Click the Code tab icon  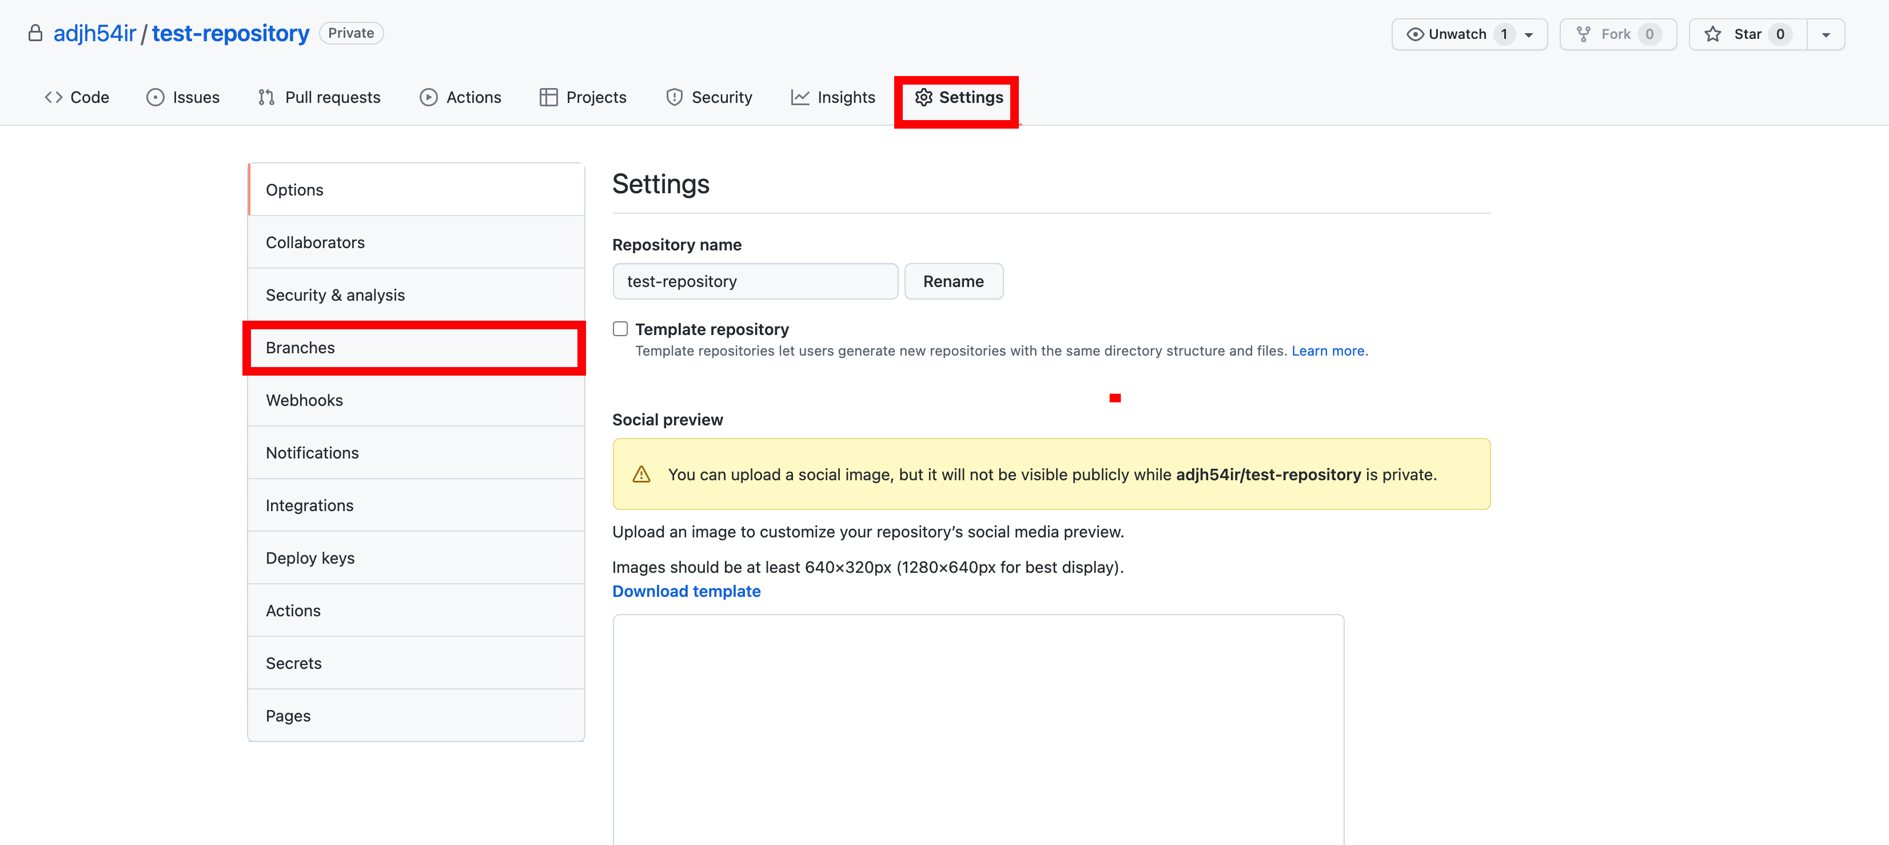coord(53,98)
